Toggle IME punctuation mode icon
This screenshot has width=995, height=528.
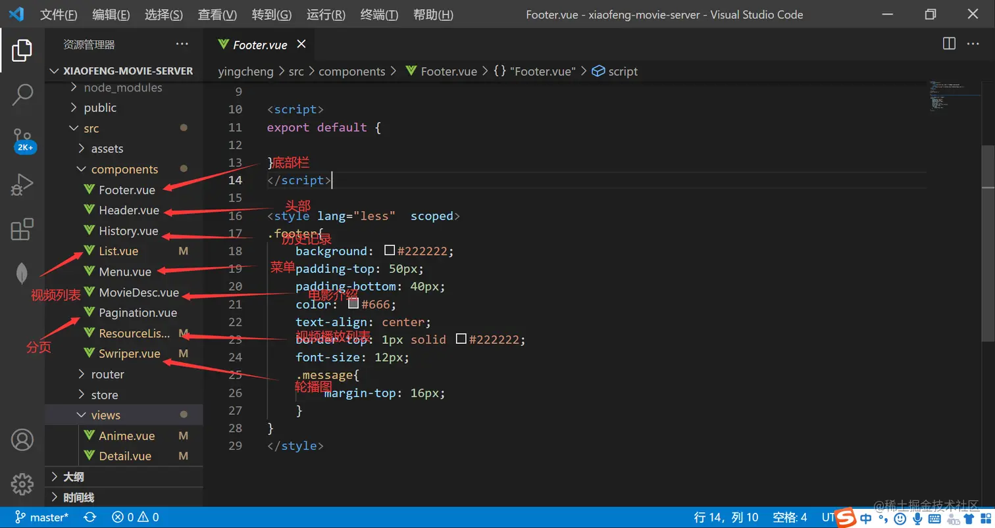[883, 519]
